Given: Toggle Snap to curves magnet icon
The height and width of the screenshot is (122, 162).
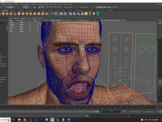Looking at the screenshot, I should click(50, 7).
